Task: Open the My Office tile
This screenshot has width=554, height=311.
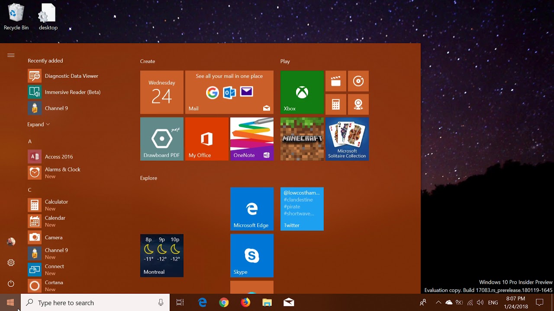Action: tap(207, 139)
